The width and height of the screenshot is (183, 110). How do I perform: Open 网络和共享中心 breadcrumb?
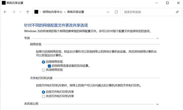53,12
